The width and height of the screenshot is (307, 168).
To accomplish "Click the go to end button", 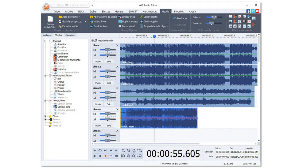I will coord(116,156).
